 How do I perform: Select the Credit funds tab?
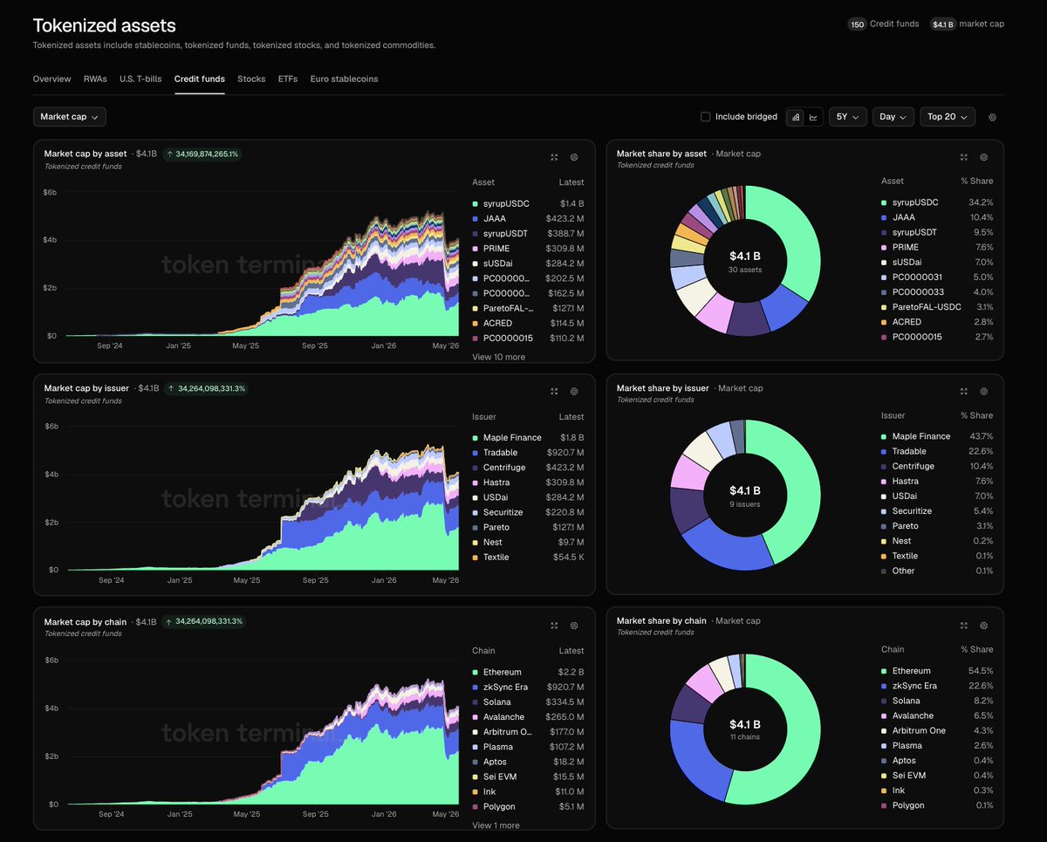click(200, 79)
